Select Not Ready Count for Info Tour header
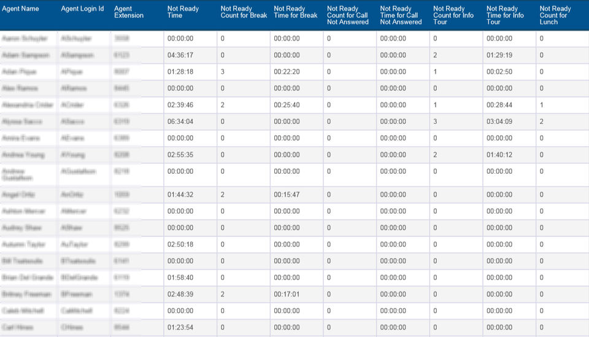Screen dimensions: 589x337 tap(453, 15)
